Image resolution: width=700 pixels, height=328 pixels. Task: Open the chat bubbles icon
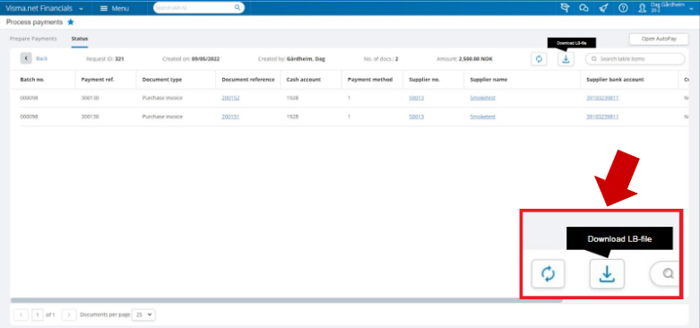[583, 8]
